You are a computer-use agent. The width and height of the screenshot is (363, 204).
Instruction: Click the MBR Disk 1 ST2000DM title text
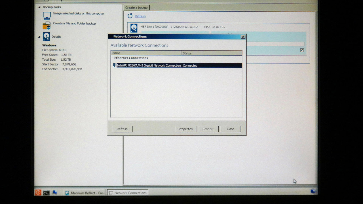click(170, 27)
